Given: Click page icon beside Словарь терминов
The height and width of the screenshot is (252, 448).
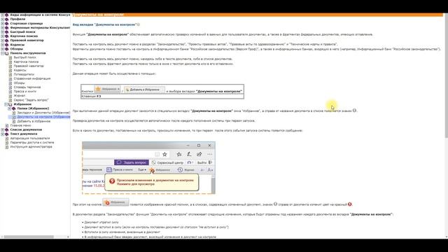Looking at the screenshot, I should (10, 87).
